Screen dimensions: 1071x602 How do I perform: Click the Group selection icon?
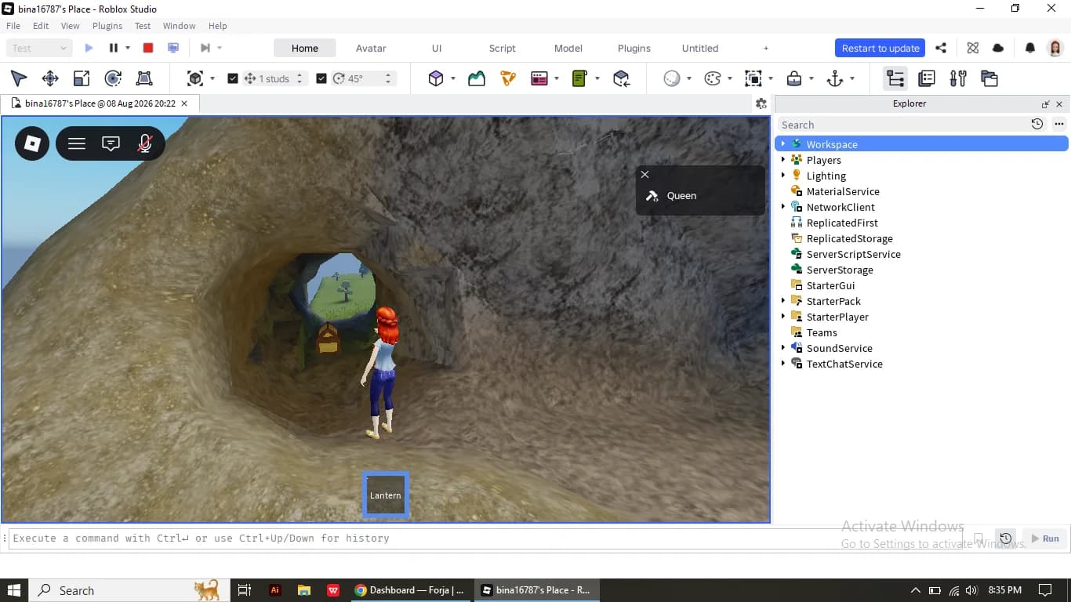point(753,78)
